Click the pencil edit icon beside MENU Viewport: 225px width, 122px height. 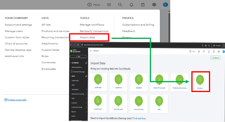(x=86, y=76)
